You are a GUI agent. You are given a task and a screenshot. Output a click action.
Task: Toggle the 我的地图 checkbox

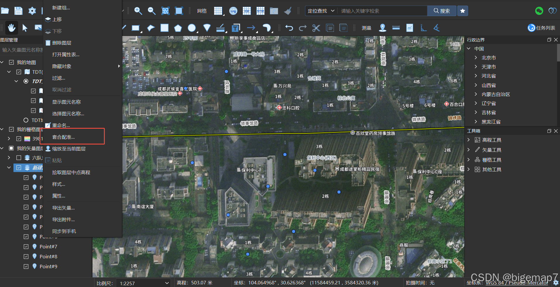pos(11,62)
